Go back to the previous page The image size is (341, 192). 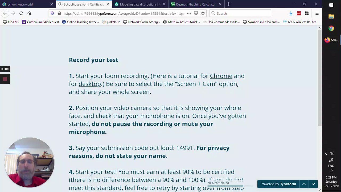pos(5,13)
